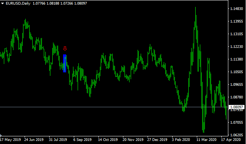Click the 17 Apr 2020 date label

[231, 139]
